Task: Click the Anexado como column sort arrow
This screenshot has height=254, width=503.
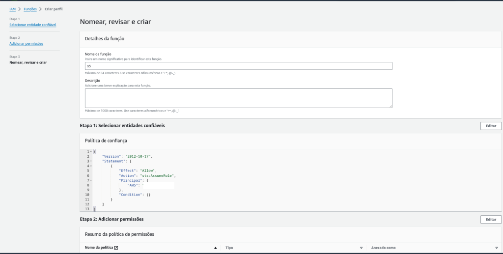Action: click(x=496, y=248)
